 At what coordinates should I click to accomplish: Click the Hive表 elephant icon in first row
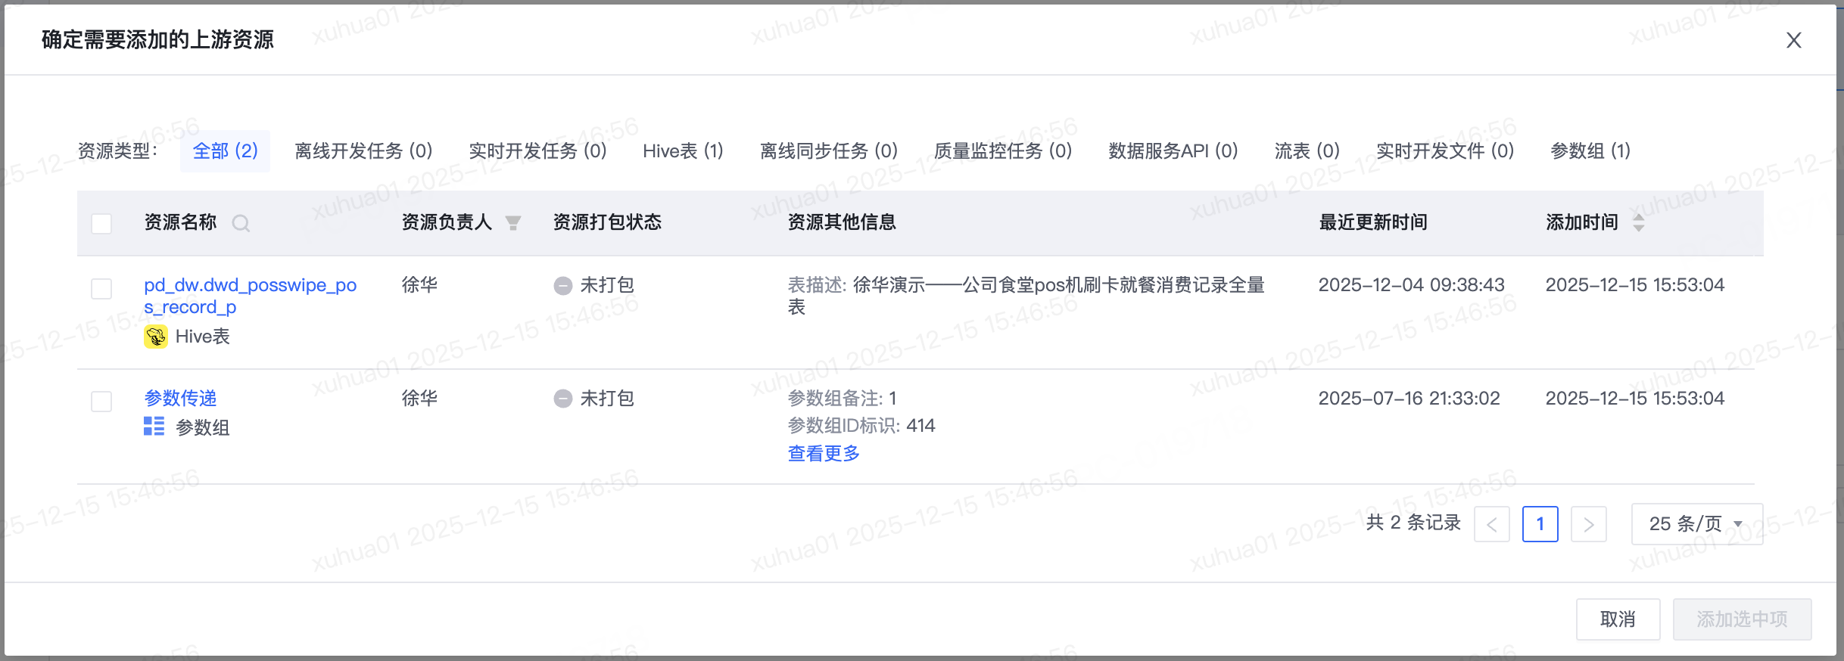(155, 337)
